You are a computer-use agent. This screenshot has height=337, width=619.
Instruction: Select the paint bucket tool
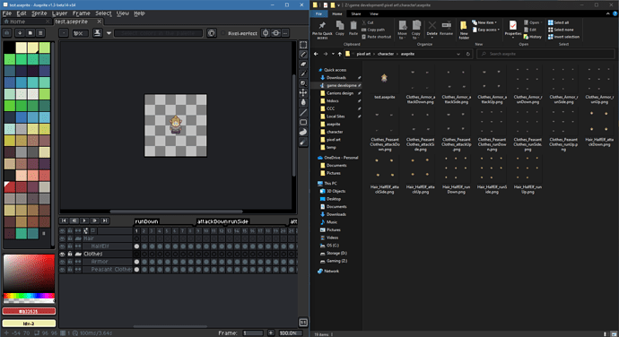303,102
